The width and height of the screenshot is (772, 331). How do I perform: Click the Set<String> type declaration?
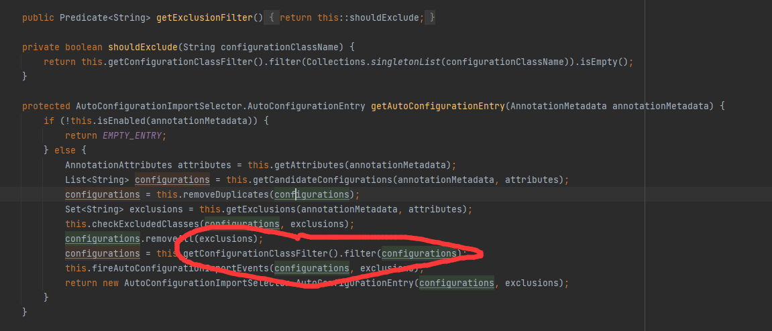(x=95, y=210)
